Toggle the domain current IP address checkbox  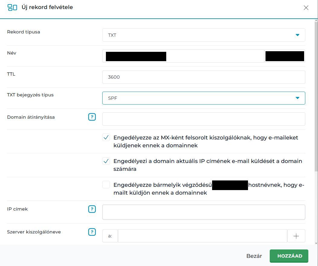[x=106, y=161]
